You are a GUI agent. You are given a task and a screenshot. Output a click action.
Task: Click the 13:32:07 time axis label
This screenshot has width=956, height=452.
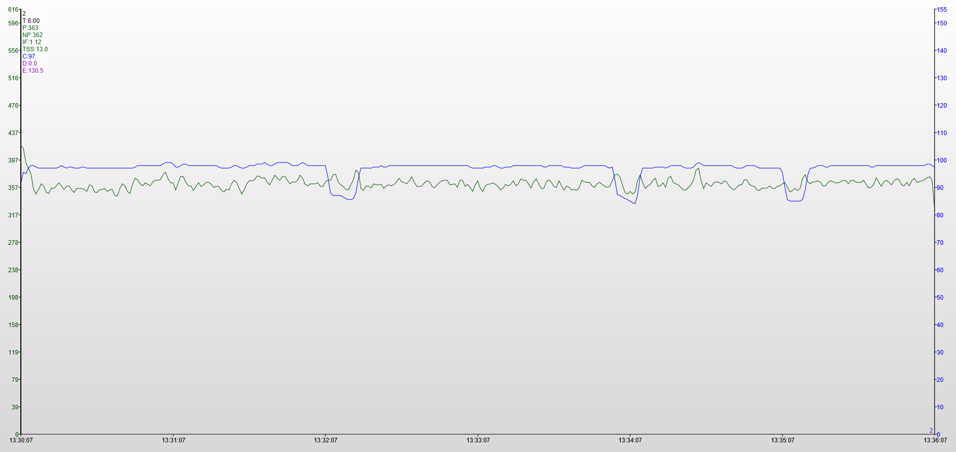point(325,440)
